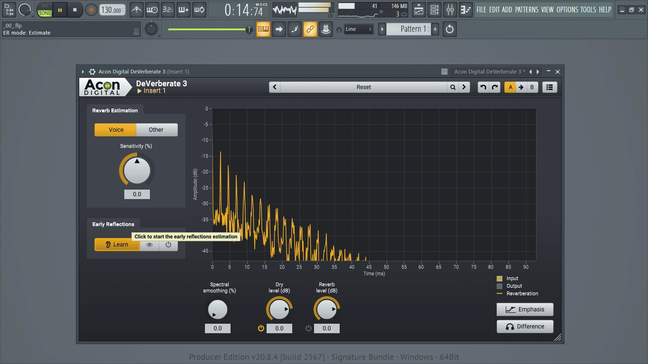Open the TOOLS menu
648x364 pixels.
point(588,9)
